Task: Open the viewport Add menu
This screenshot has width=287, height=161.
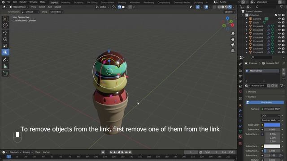Action: click(x=50, y=7)
